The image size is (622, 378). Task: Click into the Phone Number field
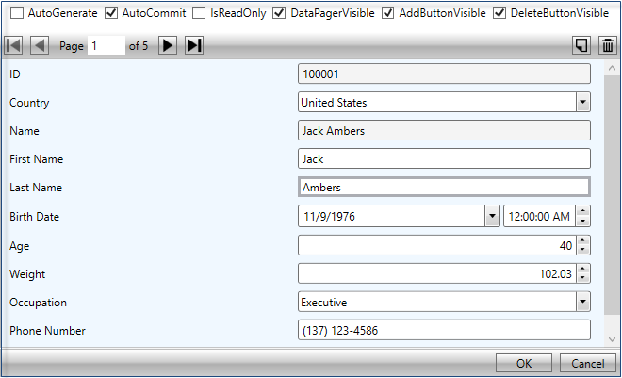pyautogui.click(x=443, y=330)
